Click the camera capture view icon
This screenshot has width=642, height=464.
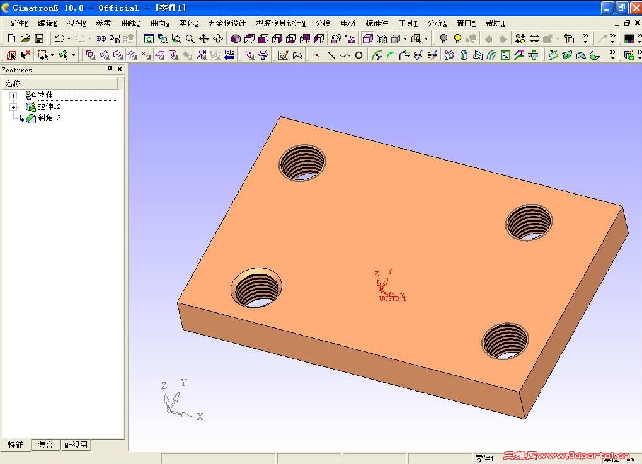pyautogui.click(x=350, y=39)
